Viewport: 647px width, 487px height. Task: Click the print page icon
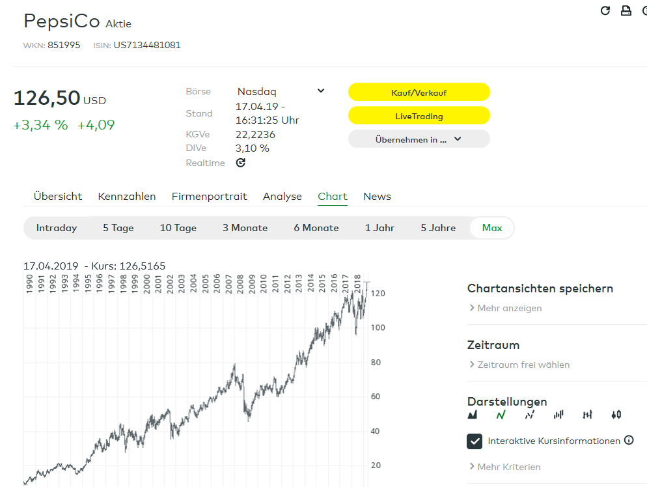[x=626, y=10]
